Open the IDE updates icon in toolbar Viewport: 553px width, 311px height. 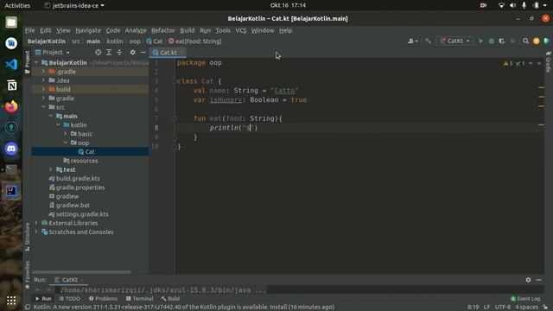(x=536, y=41)
